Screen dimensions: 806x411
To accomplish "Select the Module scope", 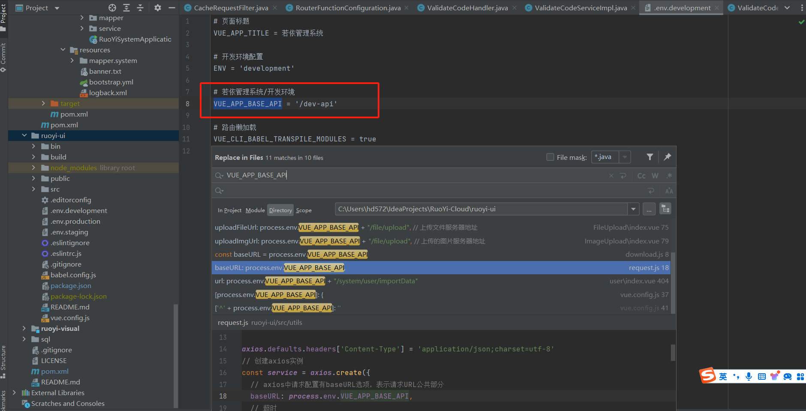I will [x=255, y=210].
